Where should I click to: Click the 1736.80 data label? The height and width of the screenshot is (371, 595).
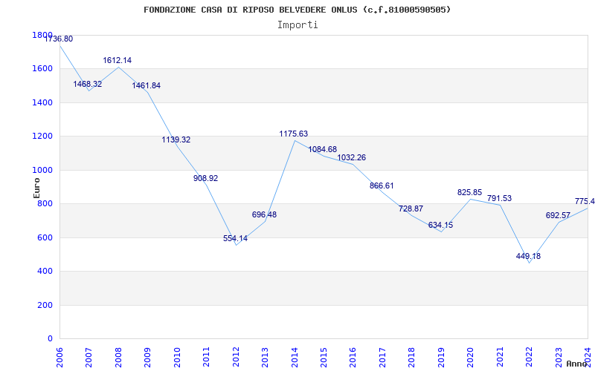pyautogui.click(x=59, y=39)
